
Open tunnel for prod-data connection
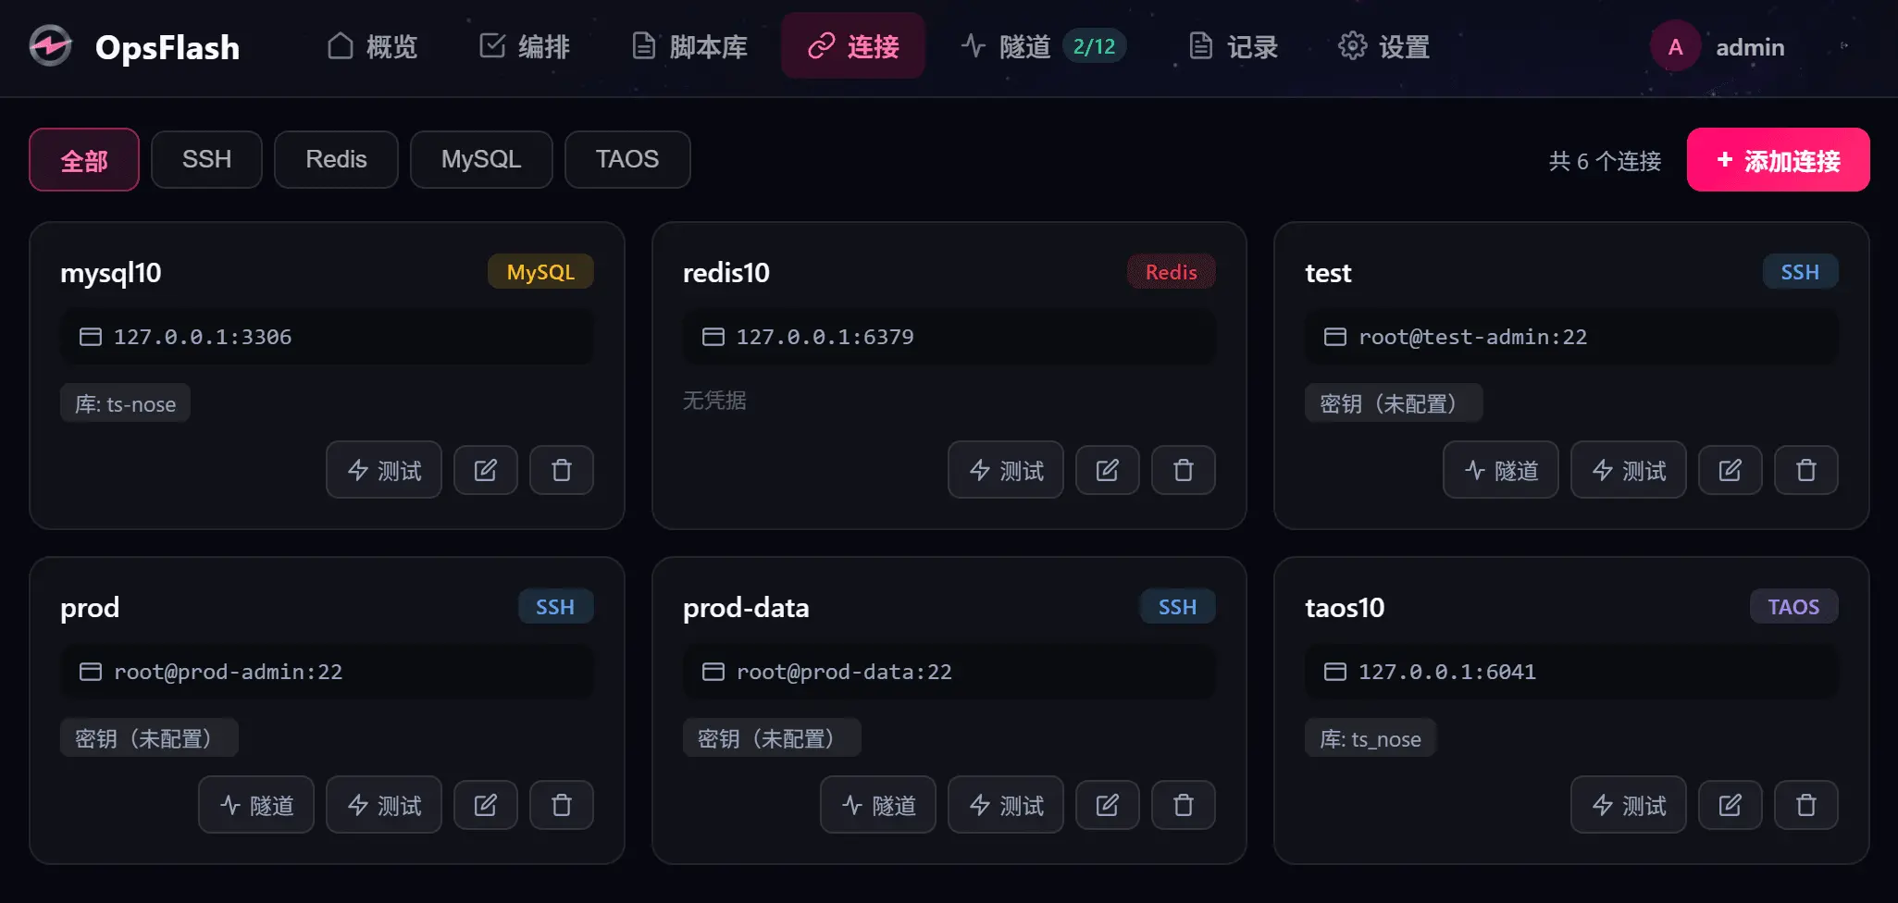pos(877,805)
